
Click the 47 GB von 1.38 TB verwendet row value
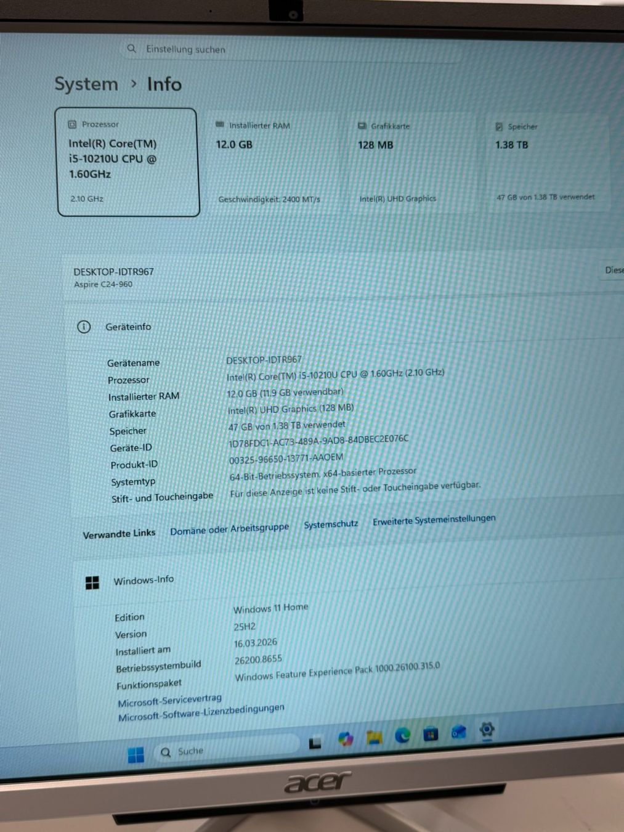tap(287, 426)
